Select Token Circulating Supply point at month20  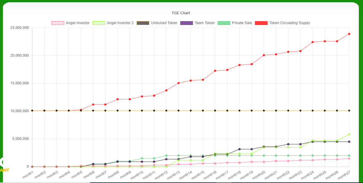[264, 55]
